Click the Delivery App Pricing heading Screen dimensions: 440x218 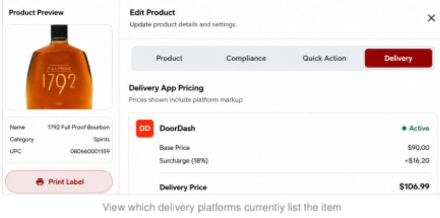166,88
